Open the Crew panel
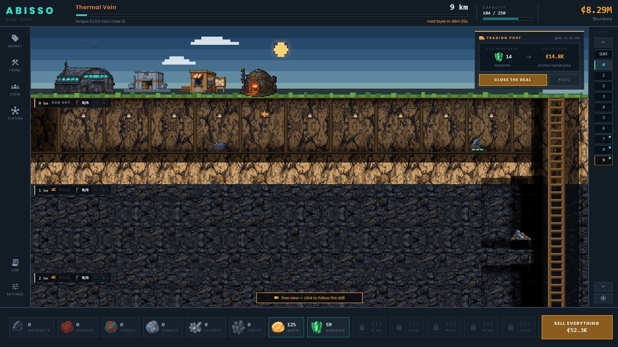This screenshot has width=618, height=347. point(15,89)
